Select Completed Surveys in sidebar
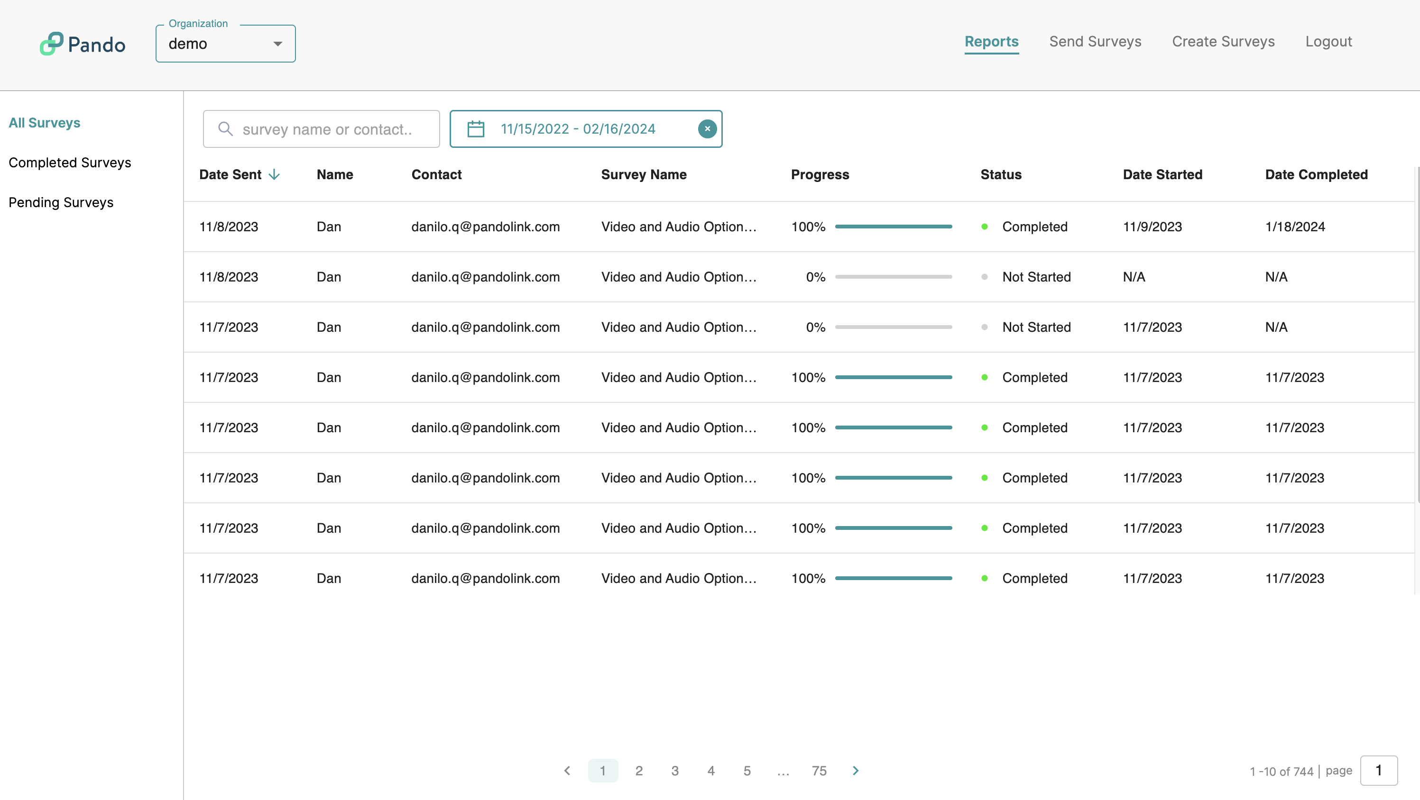This screenshot has height=800, width=1420. [x=70, y=163]
